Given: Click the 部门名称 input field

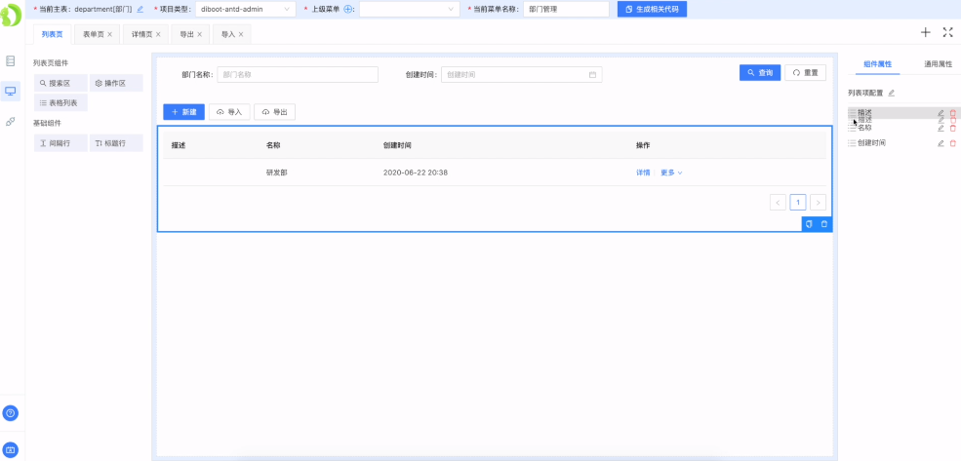Looking at the screenshot, I should tap(297, 74).
